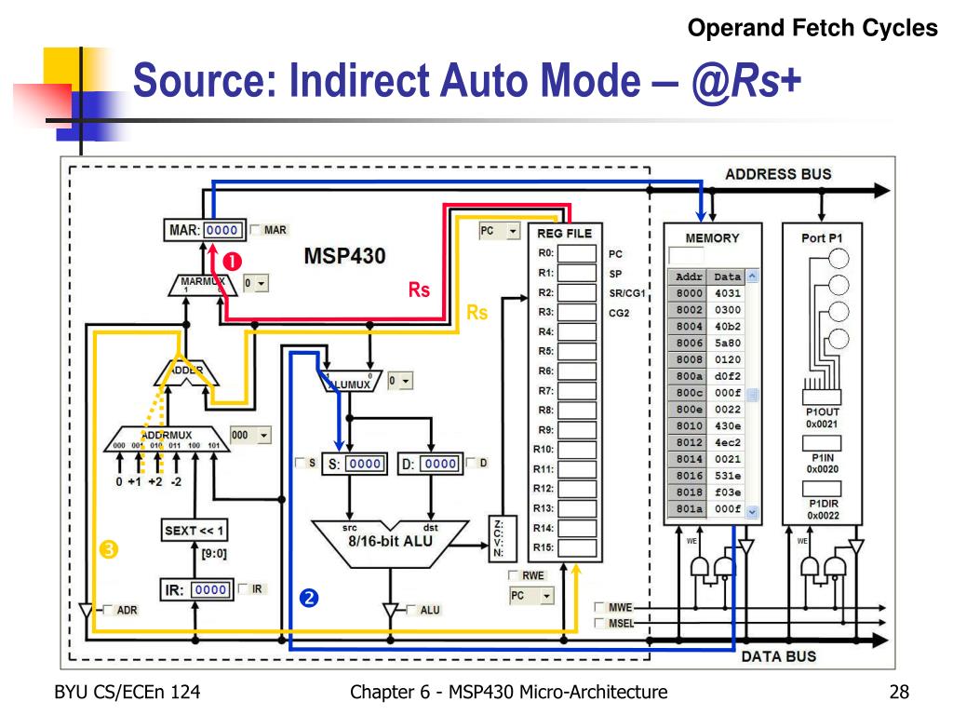Image resolution: width=953 pixels, height=715 pixels.
Task: Check the ALU output enable box
Action: click(x=411, y=609)
